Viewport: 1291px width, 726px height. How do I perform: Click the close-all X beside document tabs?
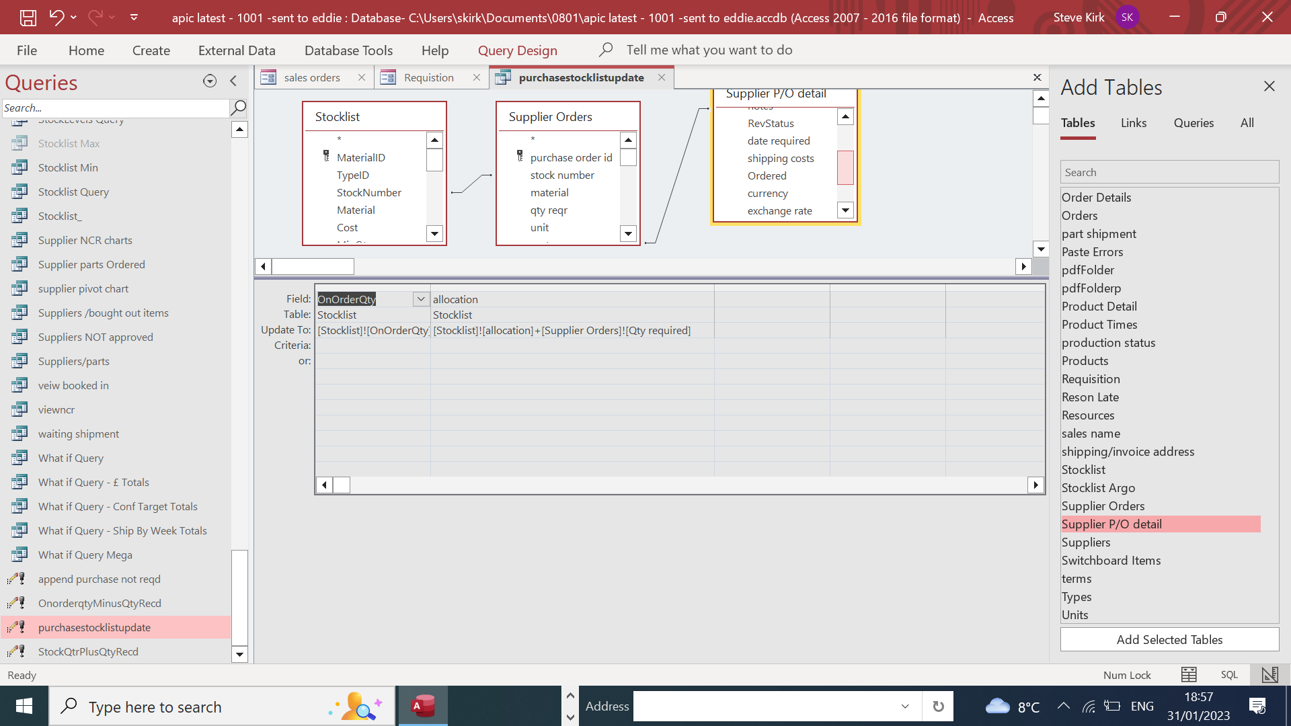(x=1037, y=77)
